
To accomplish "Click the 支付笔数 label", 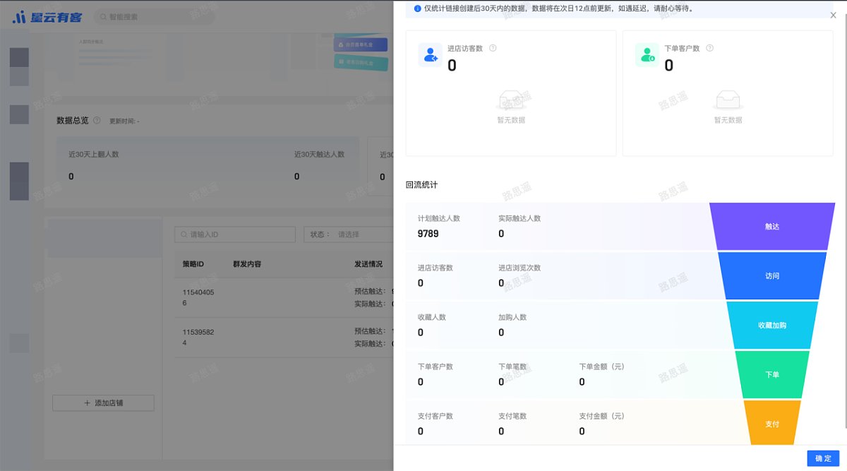I will (512, 417).
